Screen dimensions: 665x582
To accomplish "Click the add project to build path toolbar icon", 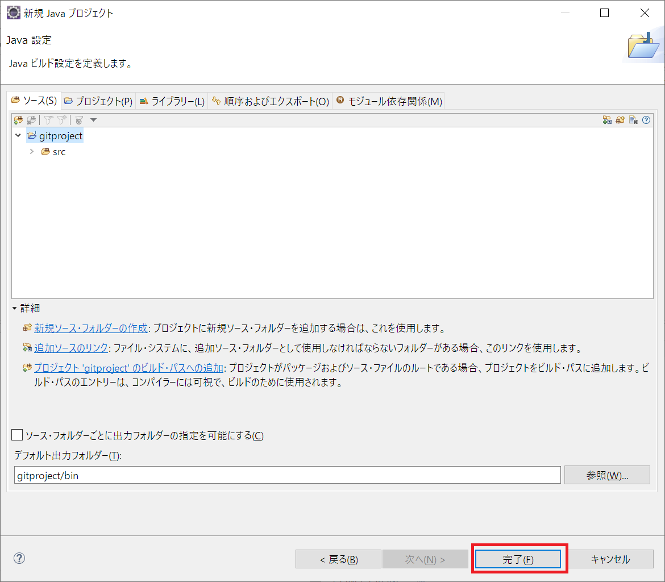I will (x=18, y=120).
